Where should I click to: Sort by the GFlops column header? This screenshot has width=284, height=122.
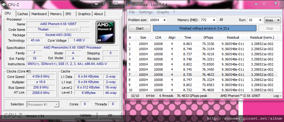click(208, 37)
